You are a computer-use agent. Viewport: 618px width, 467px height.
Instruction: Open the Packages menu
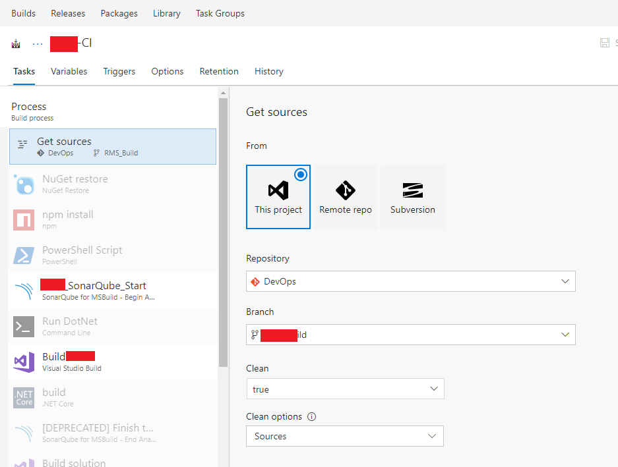pos(119,13)
